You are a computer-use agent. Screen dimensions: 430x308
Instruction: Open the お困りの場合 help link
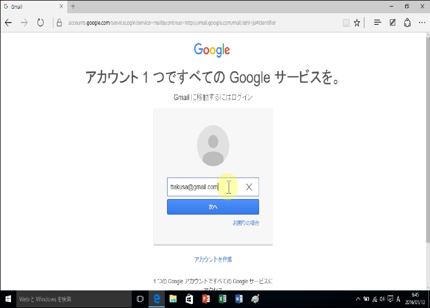pyautogui.click(x=246, y=223)
